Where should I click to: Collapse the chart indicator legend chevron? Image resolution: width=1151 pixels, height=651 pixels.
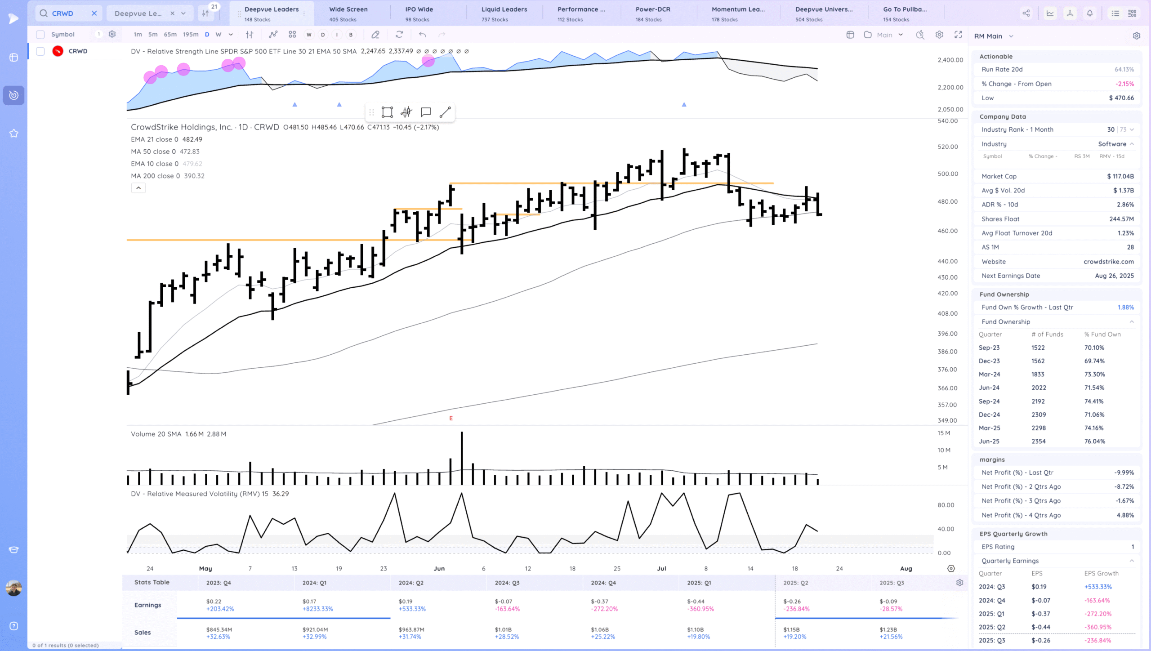(x=138, y=188)
